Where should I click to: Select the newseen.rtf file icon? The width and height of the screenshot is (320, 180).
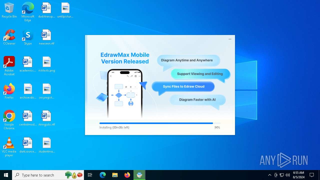click(46, 37)
